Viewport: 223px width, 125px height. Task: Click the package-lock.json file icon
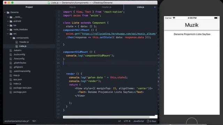pos(11,88)
